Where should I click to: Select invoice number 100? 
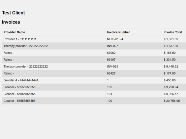(x=110, y=101)
